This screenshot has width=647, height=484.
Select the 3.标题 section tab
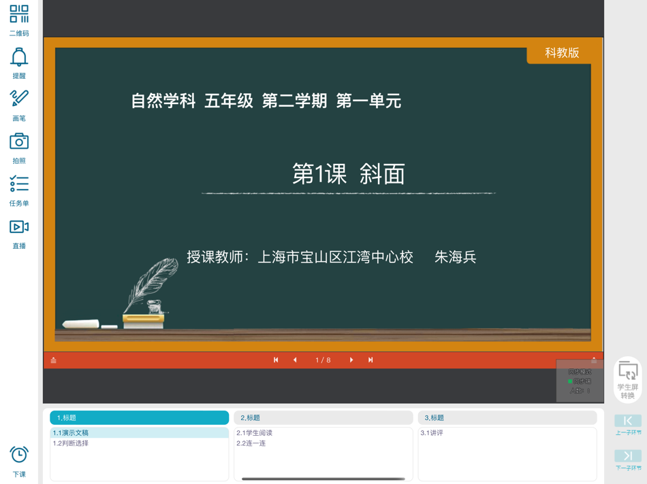(x=507, y=417)
